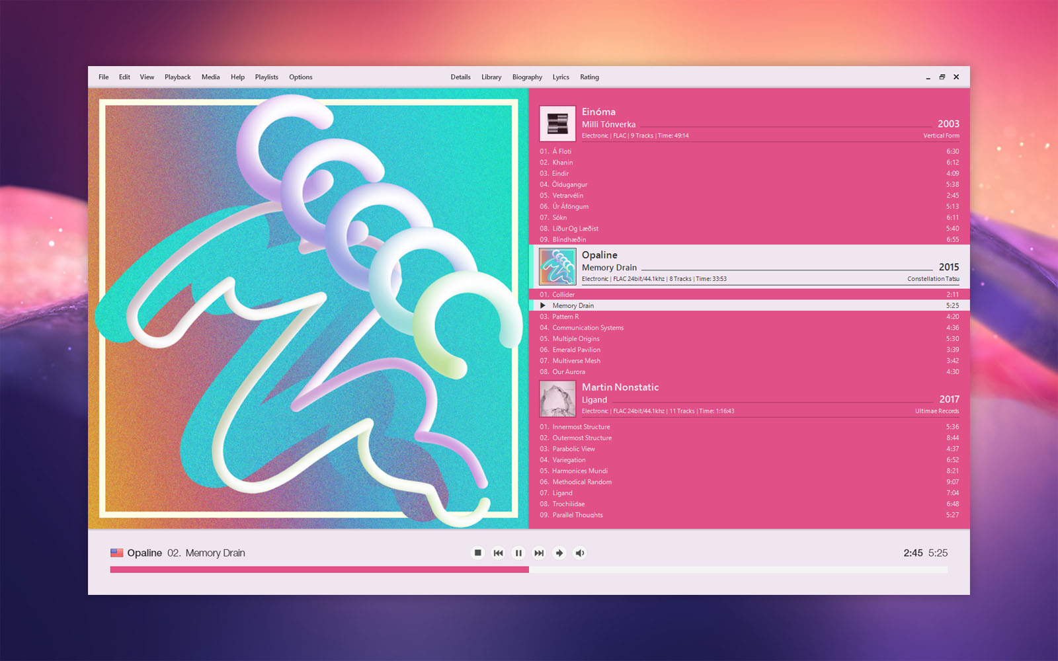Screen dimensions: 1058x661
Task: Select track 04. Öldugangur
Action: pos(749,184)
